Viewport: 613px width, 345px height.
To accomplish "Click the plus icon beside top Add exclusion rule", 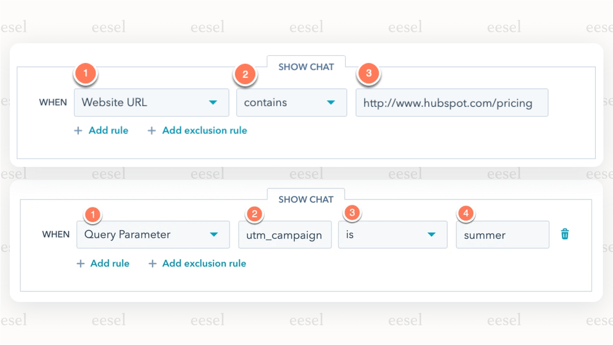I will pos(151,130).
